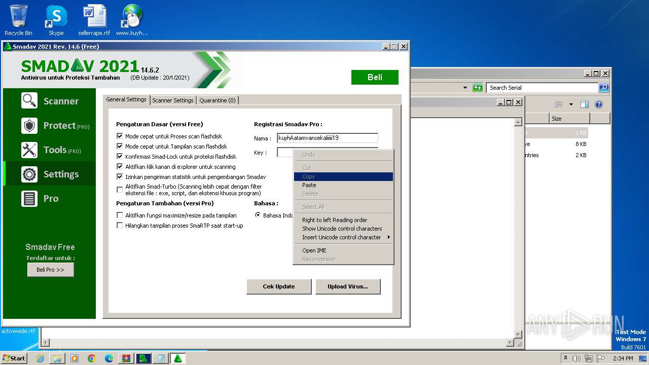Switch to WinRAR taskbar item
Image resolution: width=649 pixels, height=365 pixels.
click(126, 358)
